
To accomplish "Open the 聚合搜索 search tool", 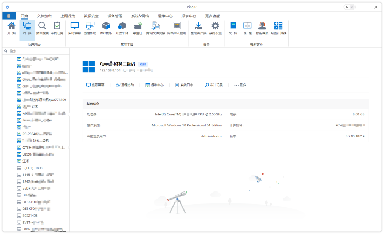I will point(42,28).
